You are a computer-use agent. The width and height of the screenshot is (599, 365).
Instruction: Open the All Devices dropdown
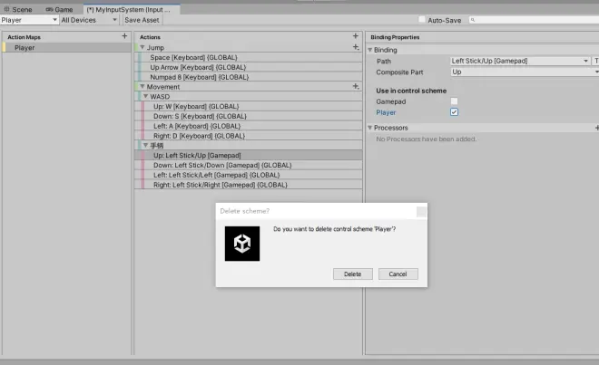(88, 19)
